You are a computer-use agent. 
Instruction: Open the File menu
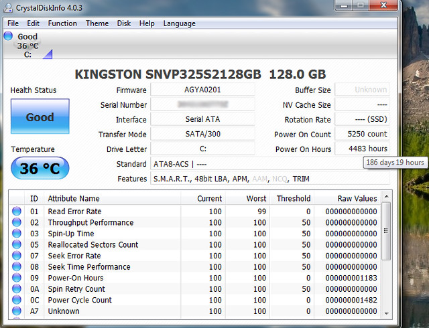click(13, 23)
